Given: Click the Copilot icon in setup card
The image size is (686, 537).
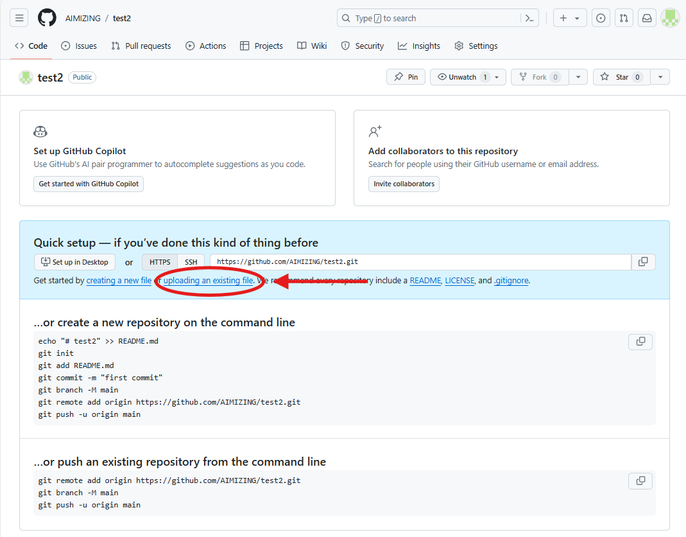Looking at the screenshot, I should 40,132.
